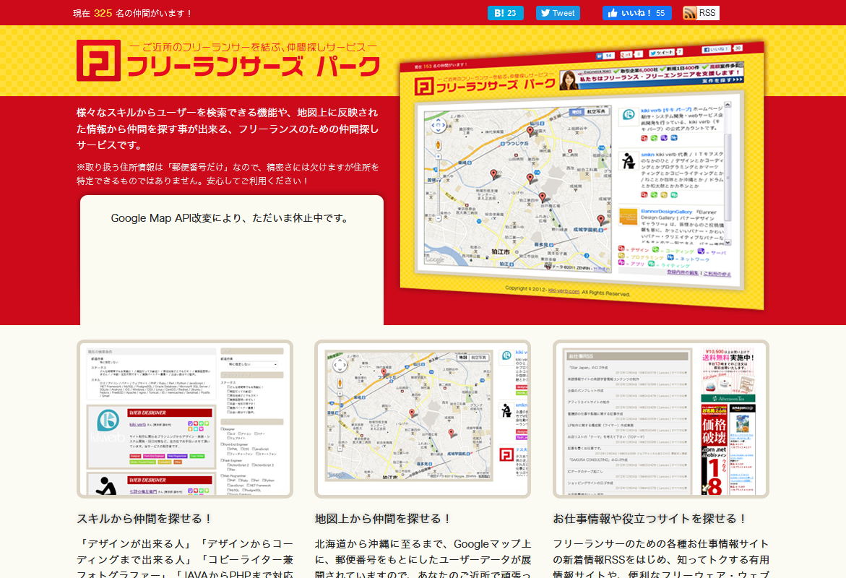The image size is (846, 578).
Task: Click the Street View pegman in the hero map
Action: pos(438,144)
